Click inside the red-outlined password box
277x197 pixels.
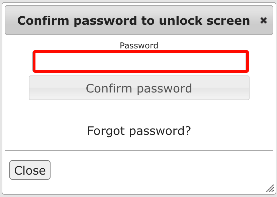(x=141, y=61)
